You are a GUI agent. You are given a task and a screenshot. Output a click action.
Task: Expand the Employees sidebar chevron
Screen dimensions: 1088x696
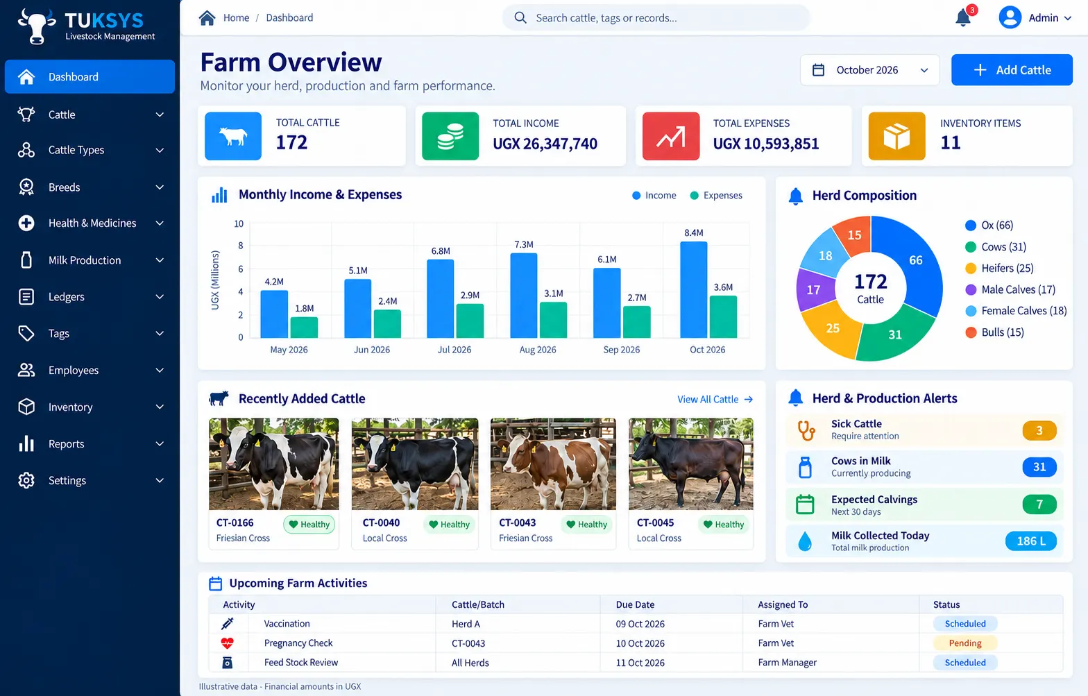[160, 370]
